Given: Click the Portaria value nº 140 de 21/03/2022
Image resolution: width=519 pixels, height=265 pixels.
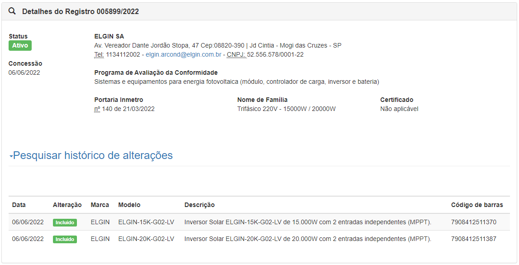Looking at the screenshot, I should (x=124, y=109).
